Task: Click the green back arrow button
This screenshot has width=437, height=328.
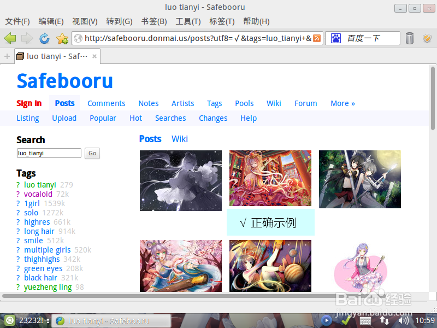Action: pyautogui.click(x=10, y=38)
